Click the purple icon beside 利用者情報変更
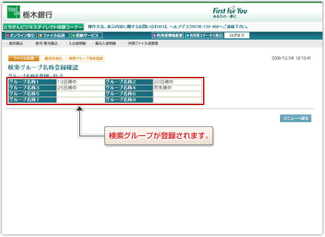 (154, 36)
